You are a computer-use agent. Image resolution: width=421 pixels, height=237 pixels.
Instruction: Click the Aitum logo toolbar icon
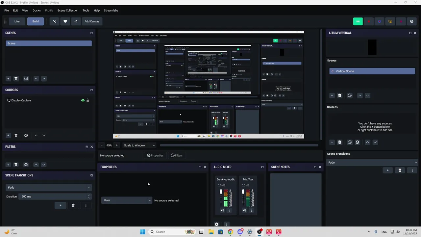(x=76, y=21)
